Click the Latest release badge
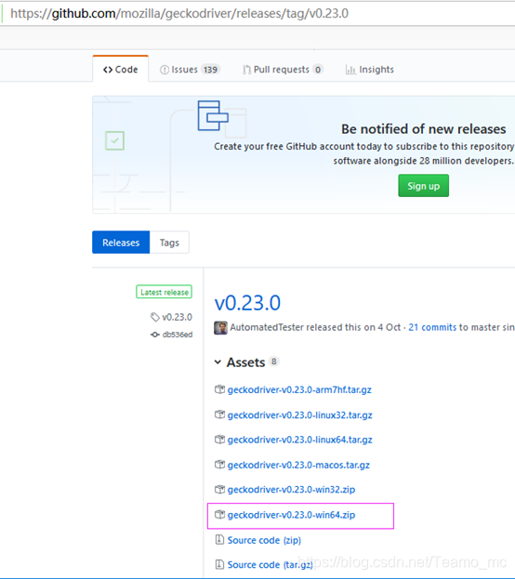Image resolution: width=515 pixels, height=579 pixels. (164, 292)
